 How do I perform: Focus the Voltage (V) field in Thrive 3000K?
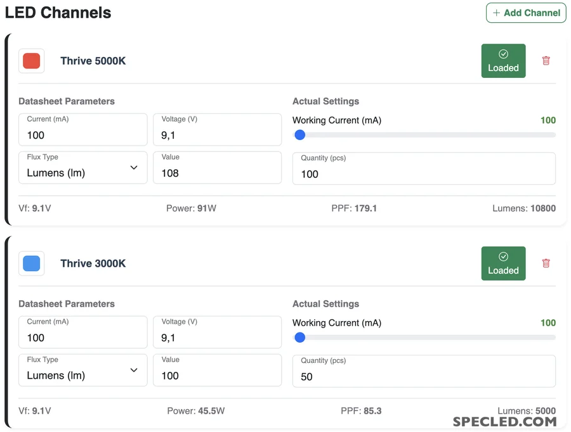click(x=218, y=332)
